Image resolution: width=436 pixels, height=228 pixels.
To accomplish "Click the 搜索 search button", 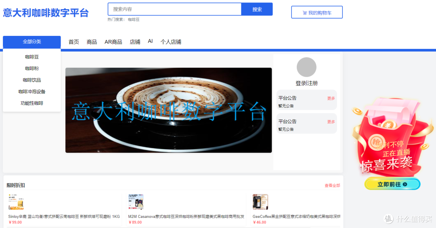I will [x=257, y=9].
